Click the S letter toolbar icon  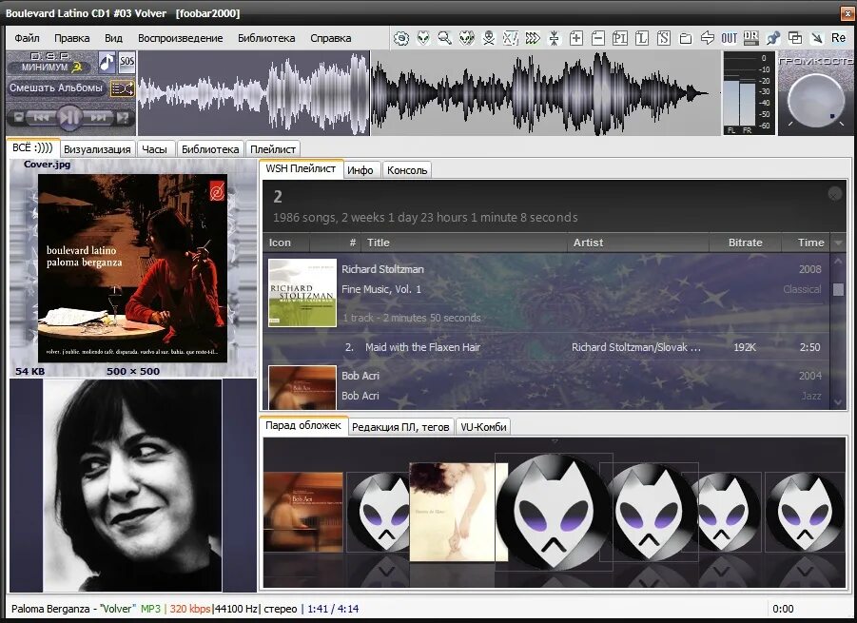[x=664, y=38]
